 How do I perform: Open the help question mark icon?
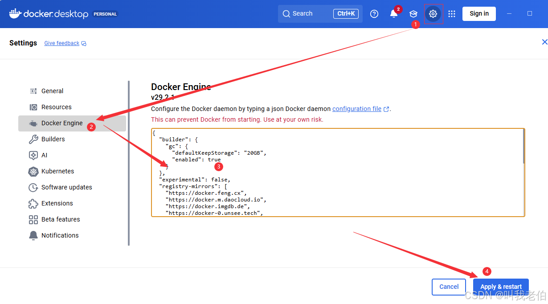point(374,14)
